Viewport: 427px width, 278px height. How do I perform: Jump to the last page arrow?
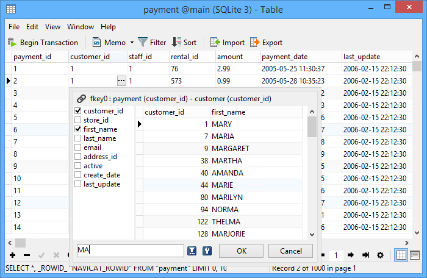coord(366,255)
